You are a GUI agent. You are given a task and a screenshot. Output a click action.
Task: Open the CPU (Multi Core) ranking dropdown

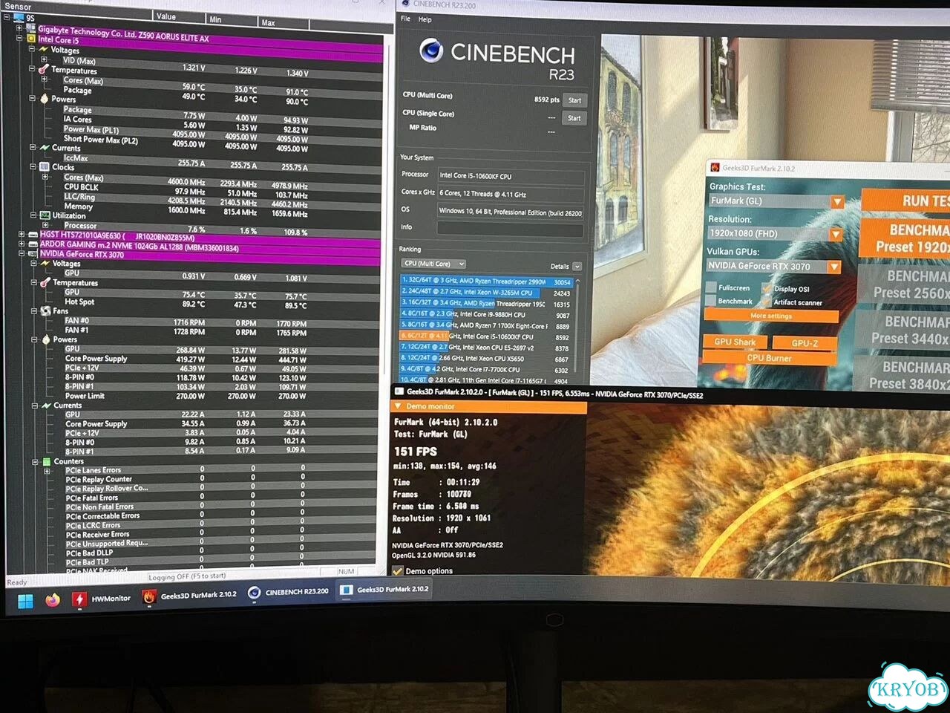pyautogui.click(x=433, y=264)
